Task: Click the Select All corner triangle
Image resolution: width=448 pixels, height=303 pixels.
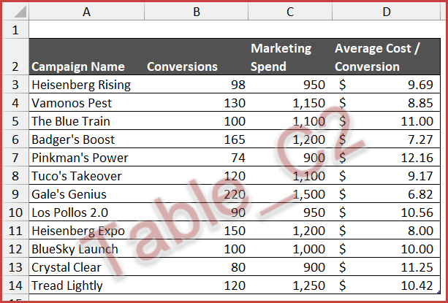Action: (15, 12)
